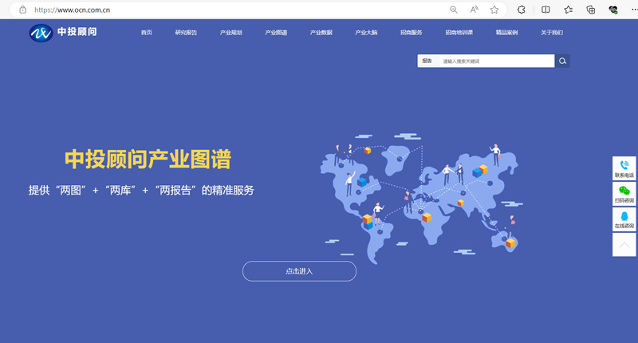
Task: Open browser Settings and more menu
Action: tap(634, 10)
